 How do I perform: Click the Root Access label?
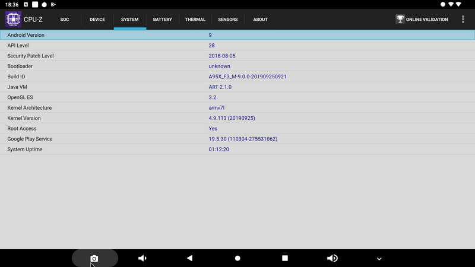pyautogui.click(x=22, y=129)
